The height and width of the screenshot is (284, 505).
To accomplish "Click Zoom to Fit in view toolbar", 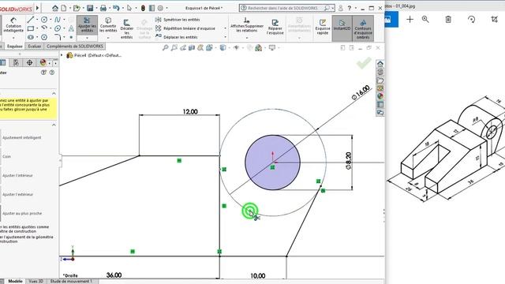I will point(165,47).
